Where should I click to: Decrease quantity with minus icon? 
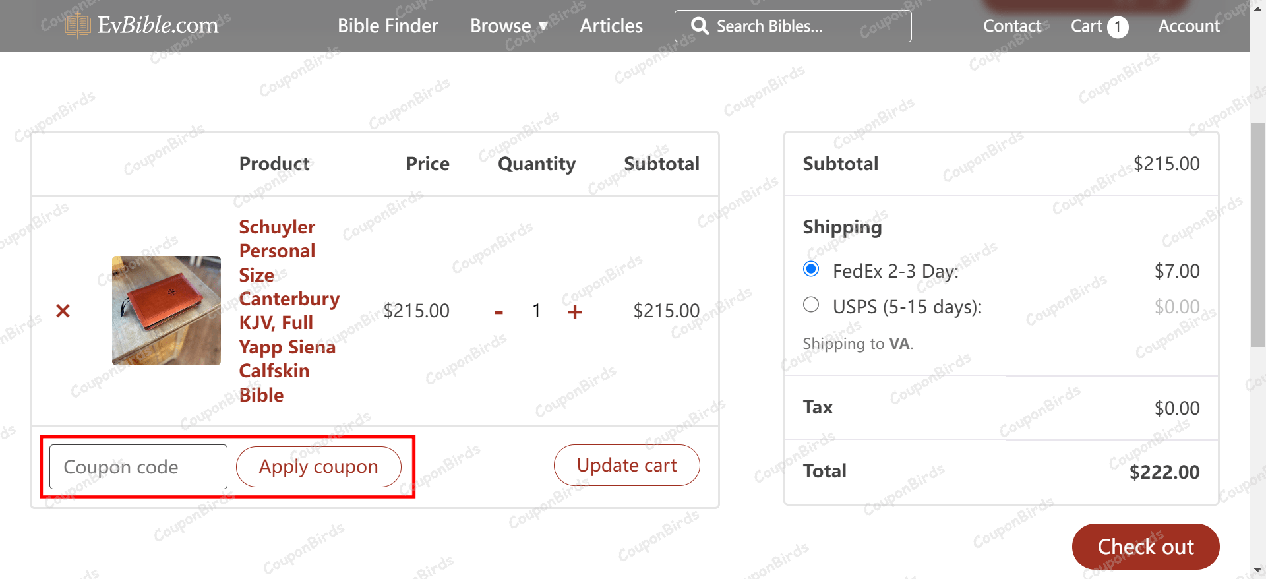[498, 312]
